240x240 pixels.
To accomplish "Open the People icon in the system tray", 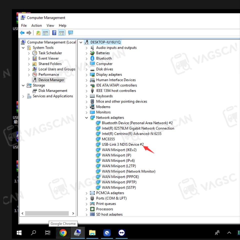I will tap(217, 233).
